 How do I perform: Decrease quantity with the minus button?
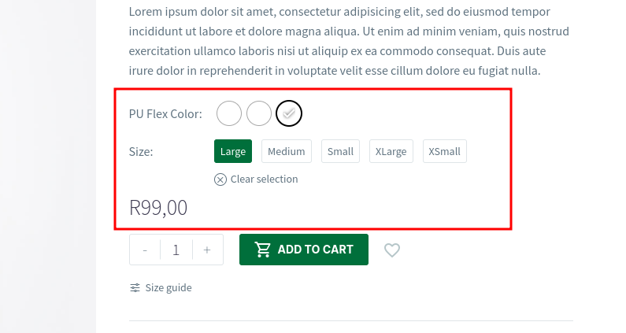145,250
